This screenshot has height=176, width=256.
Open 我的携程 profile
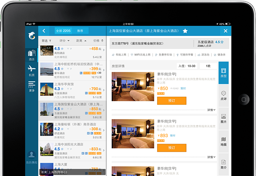click(x=32, y=157)
